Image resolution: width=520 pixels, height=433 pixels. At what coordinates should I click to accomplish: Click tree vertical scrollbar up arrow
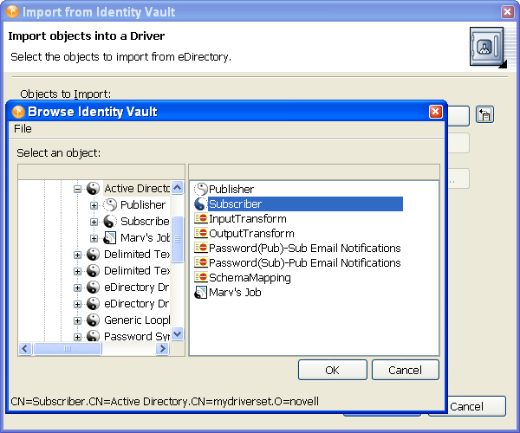tap(178, 188)
